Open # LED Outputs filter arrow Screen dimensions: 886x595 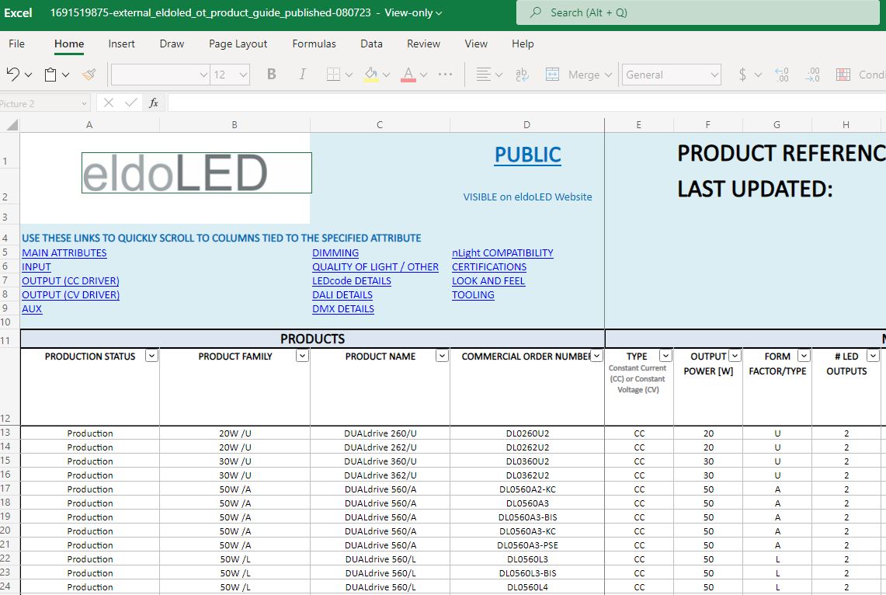873,356
